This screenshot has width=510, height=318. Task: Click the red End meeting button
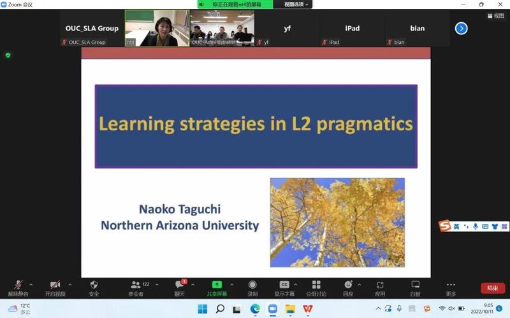point(492,288)
